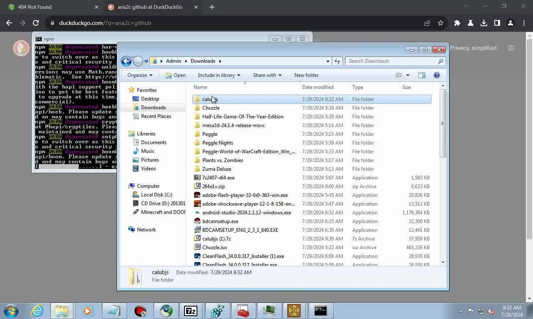
Task: Click the volume muted tray icon
Action: [491, 311]
